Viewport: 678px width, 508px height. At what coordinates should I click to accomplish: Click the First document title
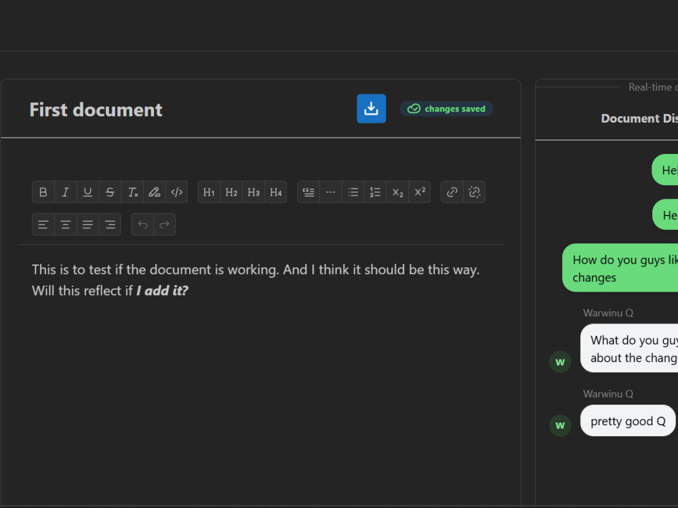[x=96, y=110]
